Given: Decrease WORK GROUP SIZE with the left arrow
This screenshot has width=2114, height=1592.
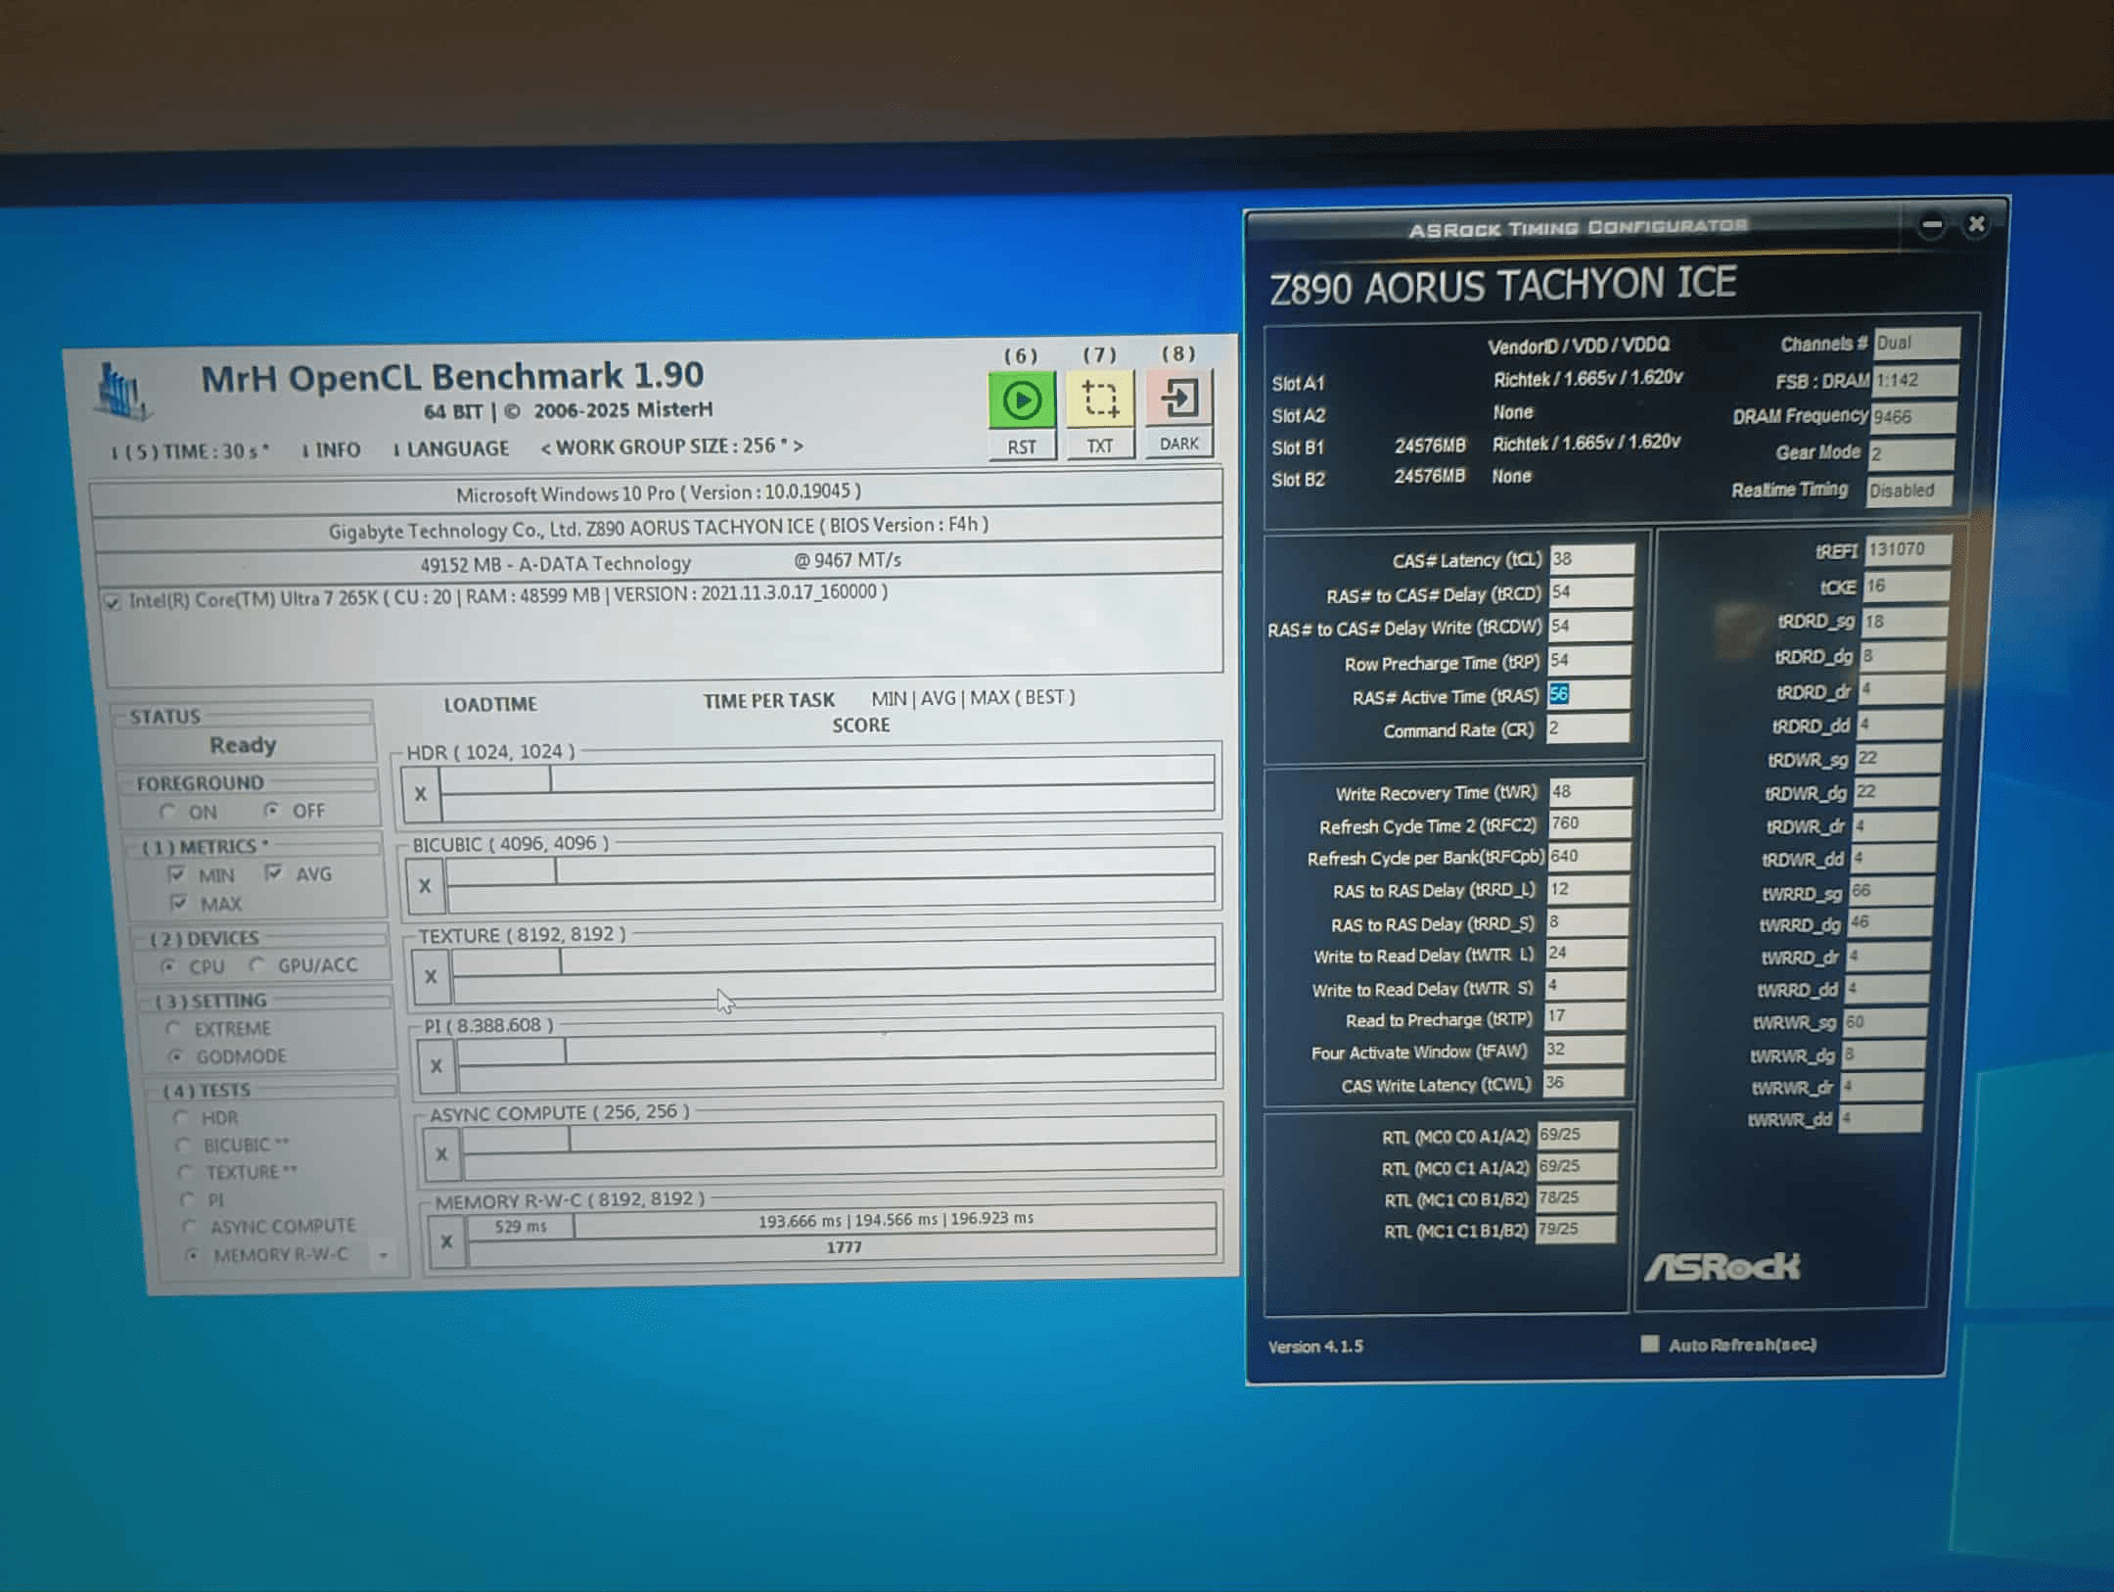Looking at the screenshot, I should [x=546, y=448].
